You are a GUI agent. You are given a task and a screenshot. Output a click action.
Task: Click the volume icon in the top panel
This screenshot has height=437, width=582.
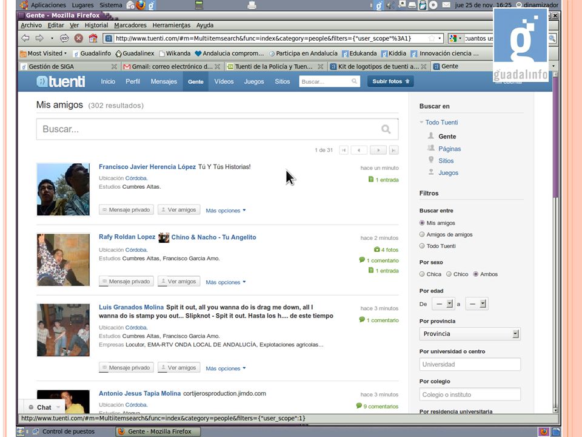pos(390,5)
